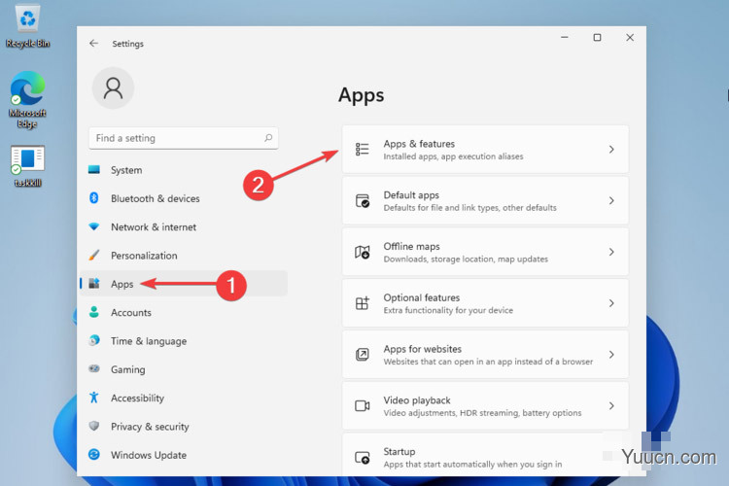Viewport: 729px width, 486px height.
Task: Click 'Downloads, storage location, map updates' text
Action: pyautogui.click(x=466, y=260)
